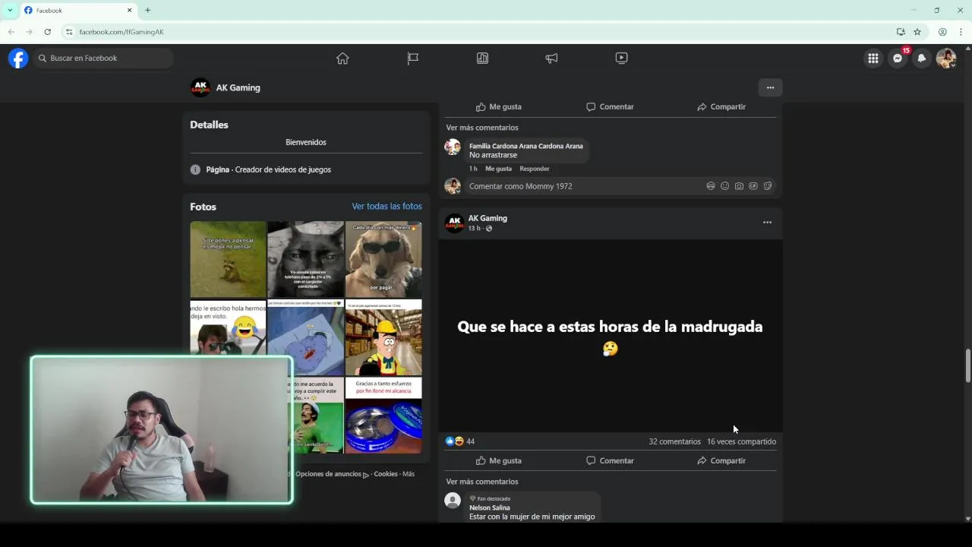Click Comentar under the madrugada post

pyautogui.click(x=610, y=460)
